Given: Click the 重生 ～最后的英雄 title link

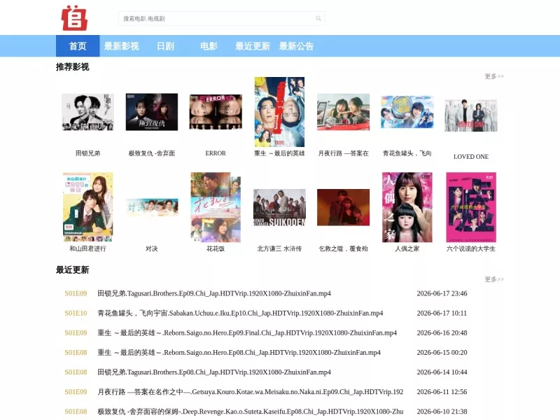Looking at the screenshot, I should click(x=279, y=153).
